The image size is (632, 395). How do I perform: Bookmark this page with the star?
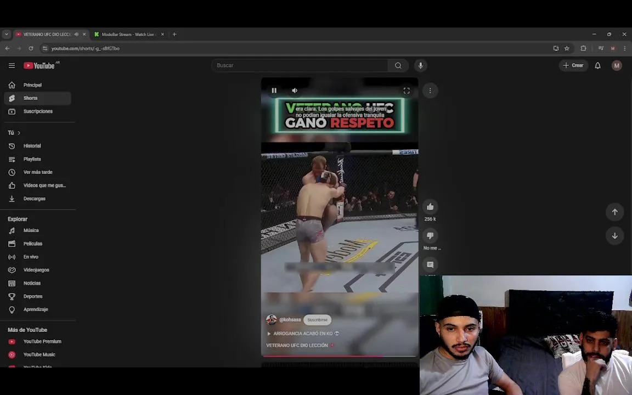[567, 48]
